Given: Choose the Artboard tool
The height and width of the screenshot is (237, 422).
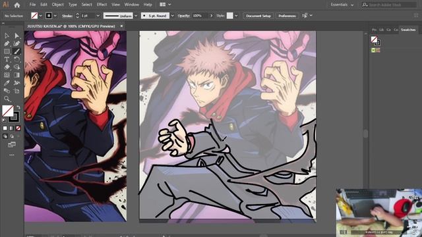Looking at the screenshot, I should tap(16, 91).
